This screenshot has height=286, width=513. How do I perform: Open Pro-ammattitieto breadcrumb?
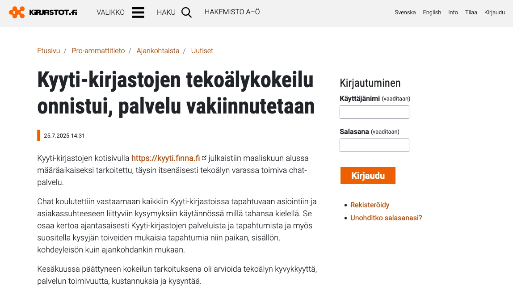click(98, 51)
